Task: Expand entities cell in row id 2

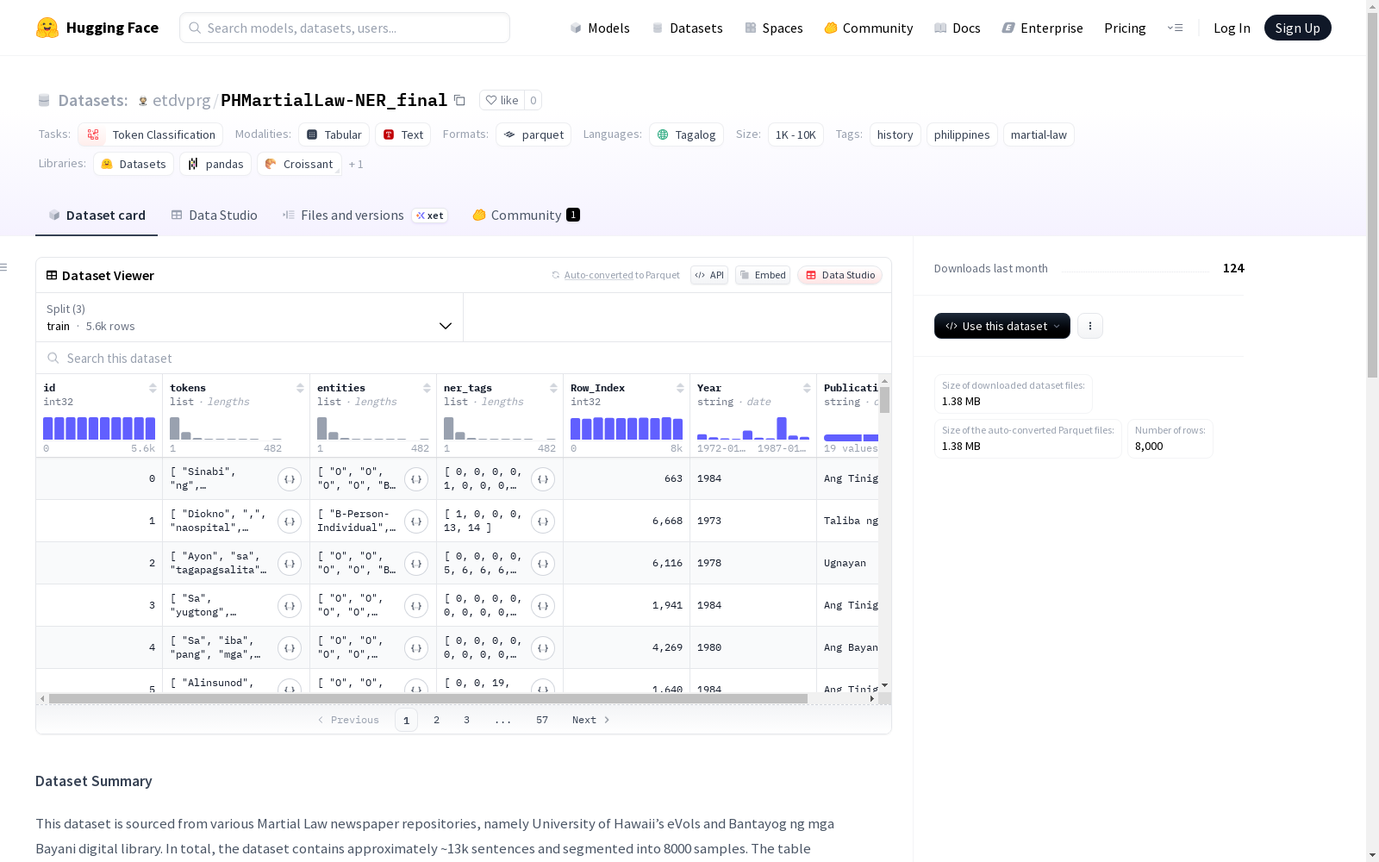Action: click(416, 564)
